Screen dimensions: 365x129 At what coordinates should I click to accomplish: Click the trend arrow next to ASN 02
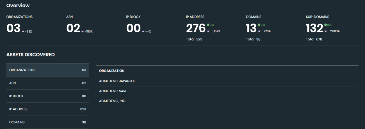pyautogui.click(x=83, y=31)
